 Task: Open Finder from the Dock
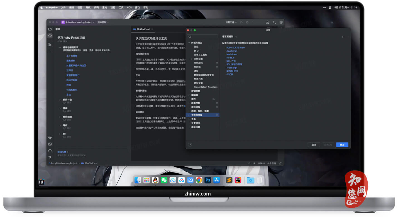[x=138, y=180]
